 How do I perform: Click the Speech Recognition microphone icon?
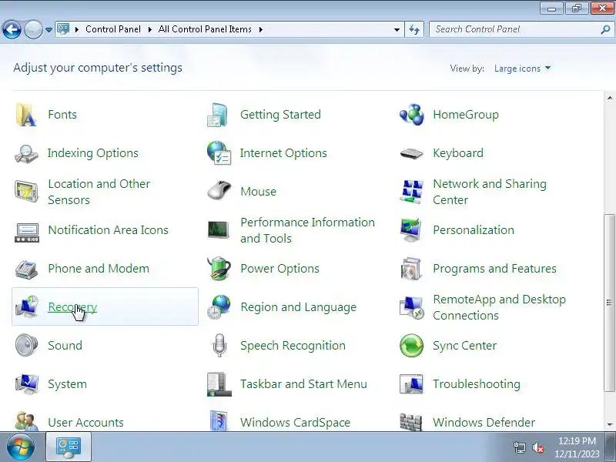point(219,345)
